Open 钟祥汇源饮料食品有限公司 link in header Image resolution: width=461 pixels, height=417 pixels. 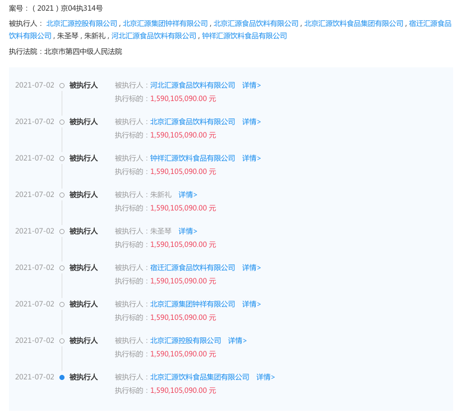(x=245, y=36)
